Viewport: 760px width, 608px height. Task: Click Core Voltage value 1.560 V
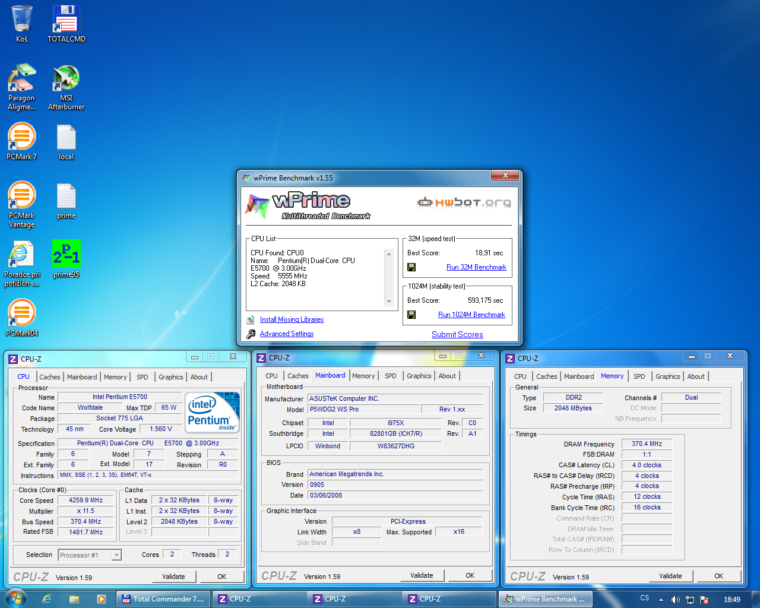click(x=160, y=429)
